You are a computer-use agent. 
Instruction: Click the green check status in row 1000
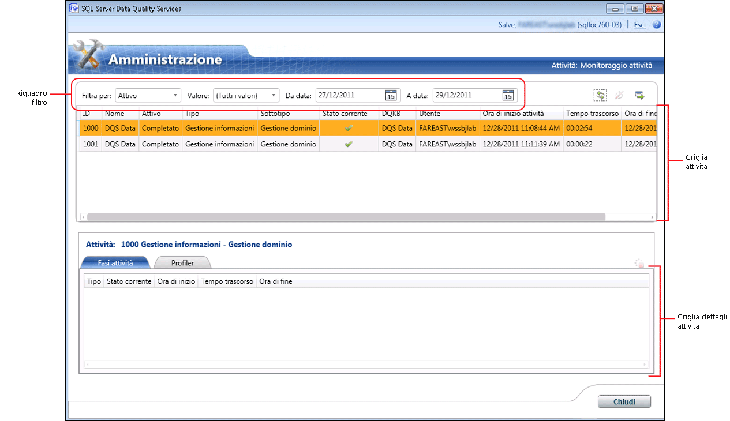coord(349,128)
